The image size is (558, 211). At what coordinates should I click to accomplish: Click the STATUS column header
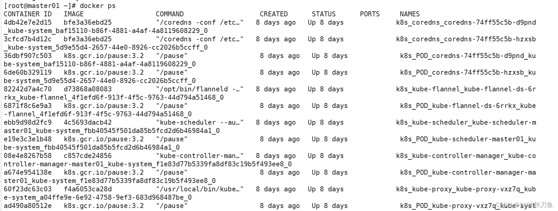pos(324,14)
